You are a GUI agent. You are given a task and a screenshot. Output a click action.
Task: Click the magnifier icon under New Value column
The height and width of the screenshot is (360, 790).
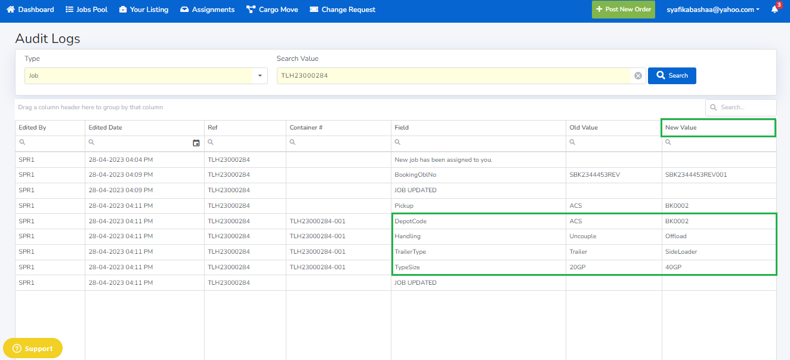tap(668, 143)
